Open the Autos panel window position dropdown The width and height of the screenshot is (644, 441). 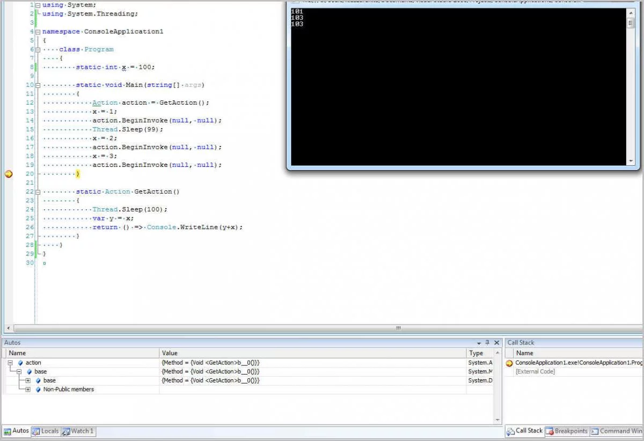click(479, 343)
